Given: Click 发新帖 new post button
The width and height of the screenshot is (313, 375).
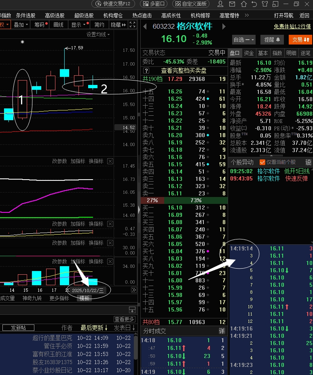Looking at the screenshot, I should pos(19,328).
